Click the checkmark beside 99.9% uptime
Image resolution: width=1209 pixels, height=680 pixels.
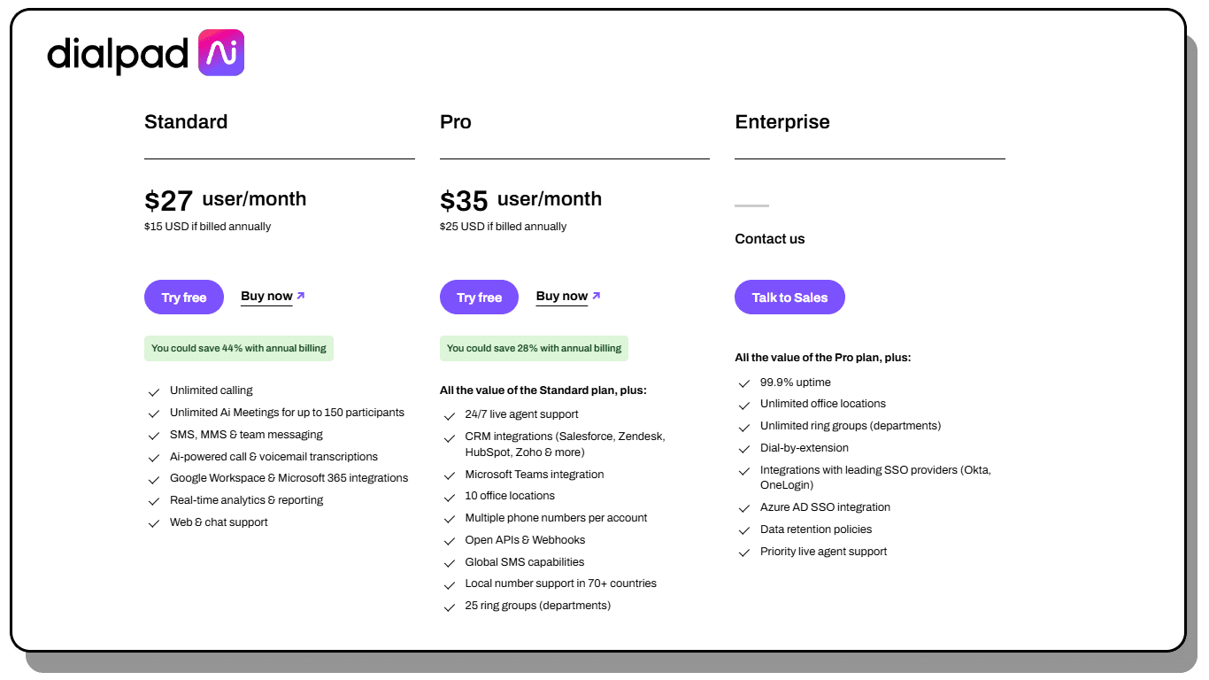pos(744,383)
